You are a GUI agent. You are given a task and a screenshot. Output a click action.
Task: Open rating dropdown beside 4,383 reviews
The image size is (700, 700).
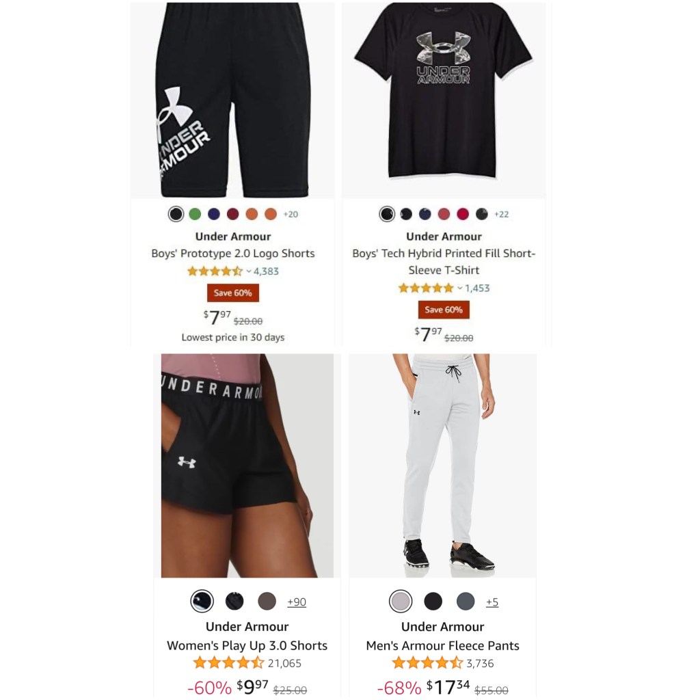point(249,271)
